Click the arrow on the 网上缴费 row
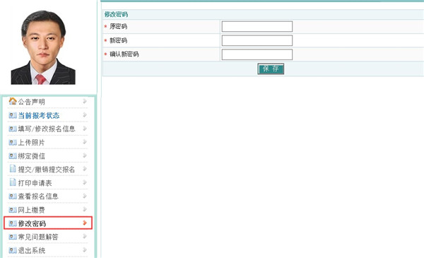 coord(85,209)
